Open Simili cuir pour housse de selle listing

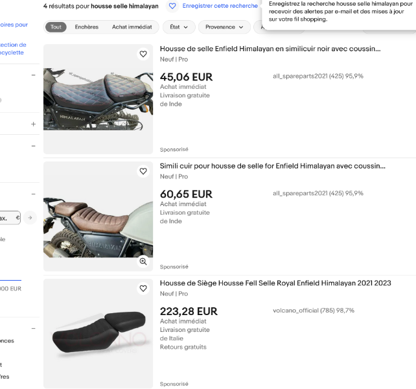pos(273,166)
